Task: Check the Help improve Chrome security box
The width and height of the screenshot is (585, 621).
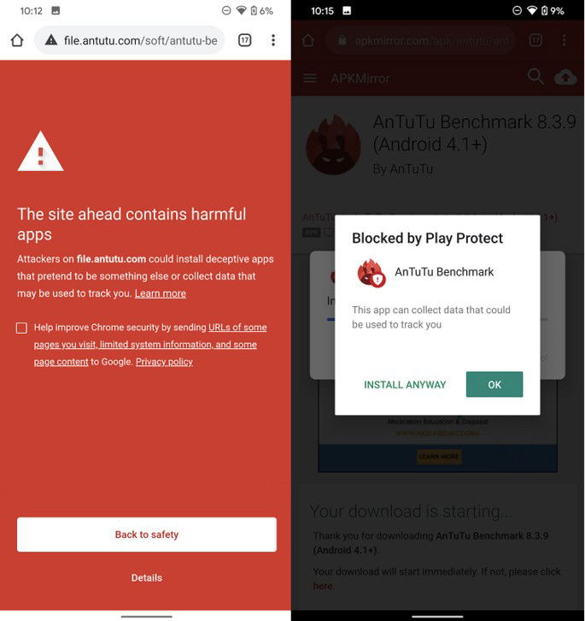Action: coord(21,328)
